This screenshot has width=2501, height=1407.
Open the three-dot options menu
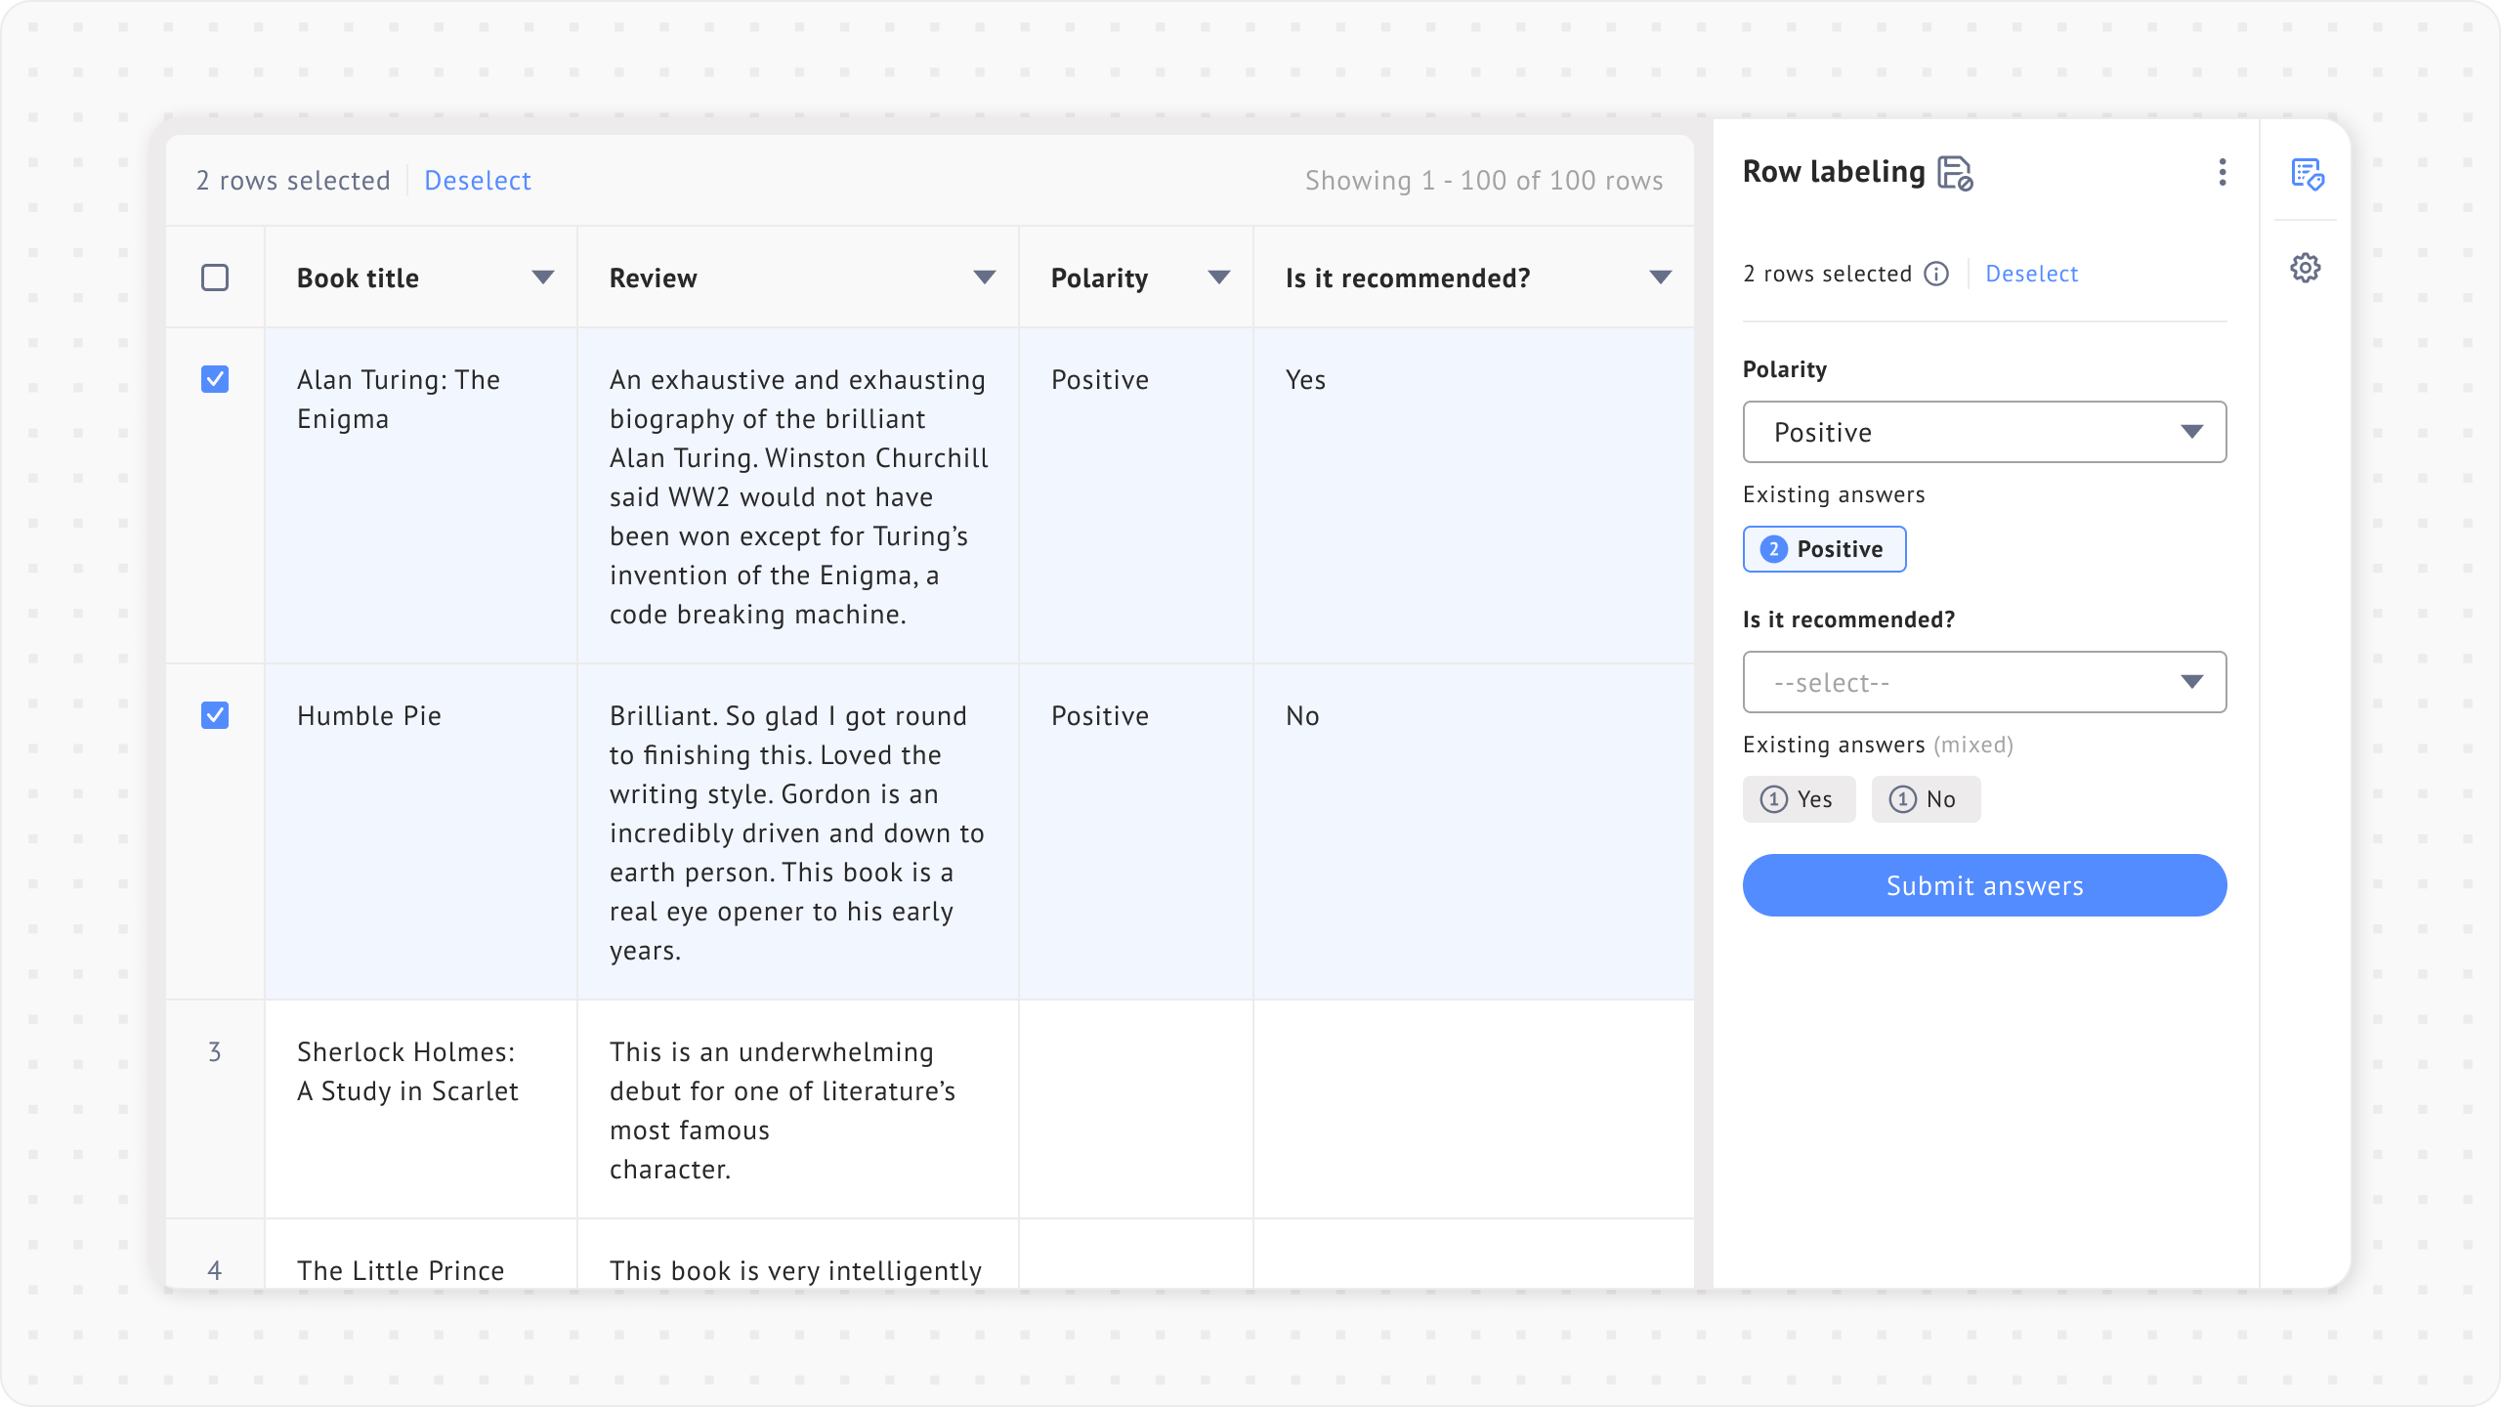[x=2223, y=172]
